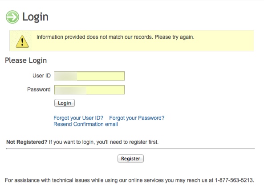Click the green arrow Login icon
The width and height of the screenshot is (264, 194).
[x=12, y=17]
